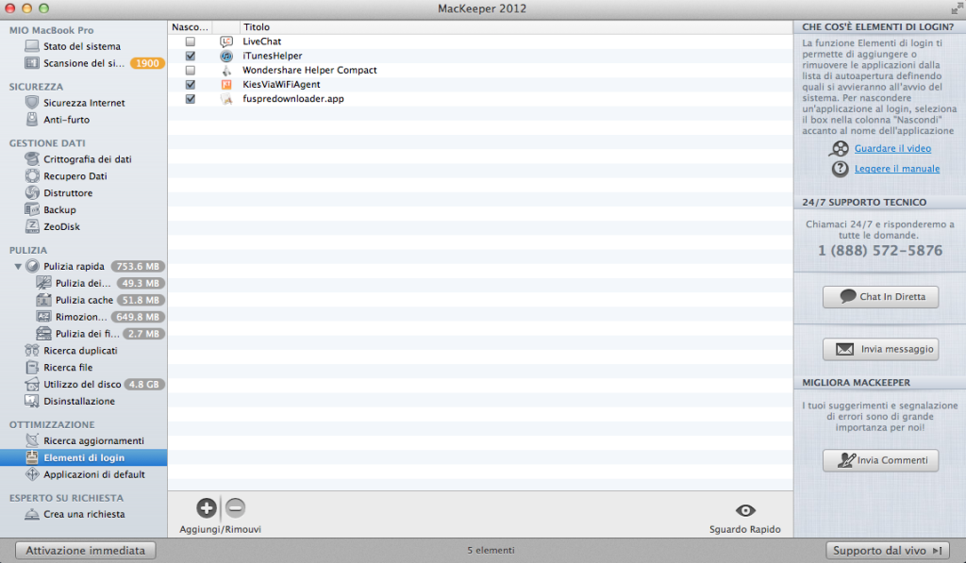This screenshot has height=563, width=966.
Task: Click the Backup icon in sidebar
Action: pyautogui.click(x=32, y=209)
